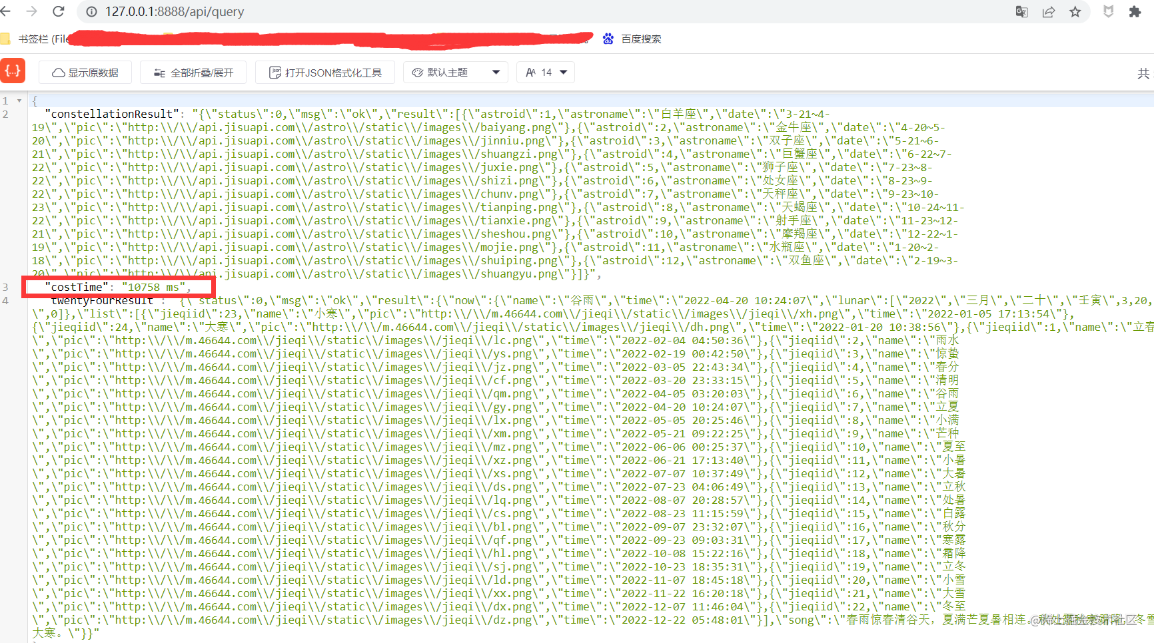This screenshot has height=643, width=1154.
Task: Expand the 默认主题 theme dropdown
Action: coord(456,73)
